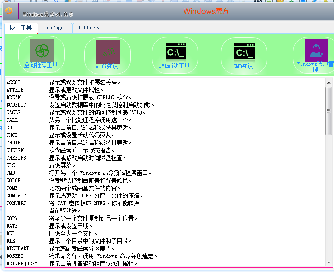Click the scrollbar down arrow
334x272 pixels.
[329, 263]
